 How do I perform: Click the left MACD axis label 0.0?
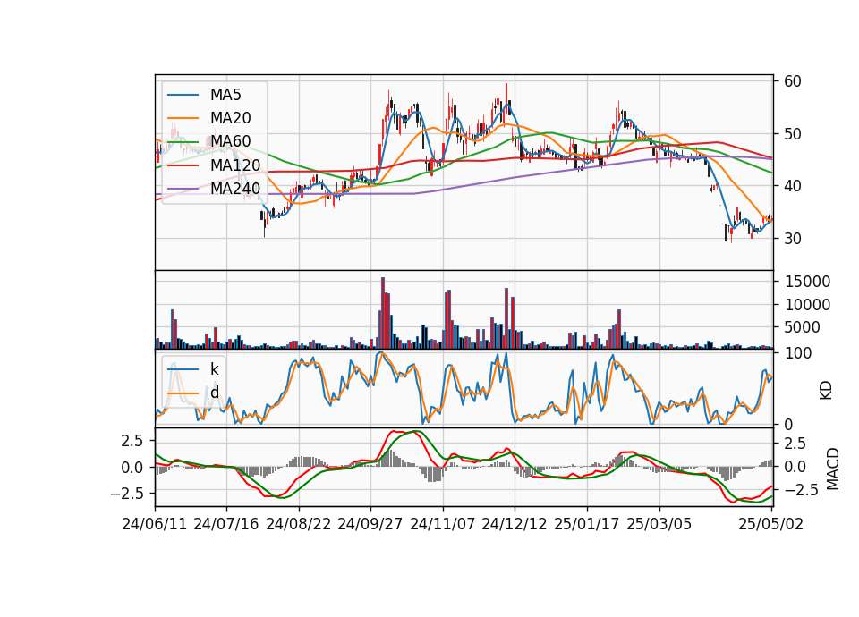pos(132,468)
